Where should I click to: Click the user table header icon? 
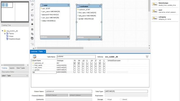(42, 5)
